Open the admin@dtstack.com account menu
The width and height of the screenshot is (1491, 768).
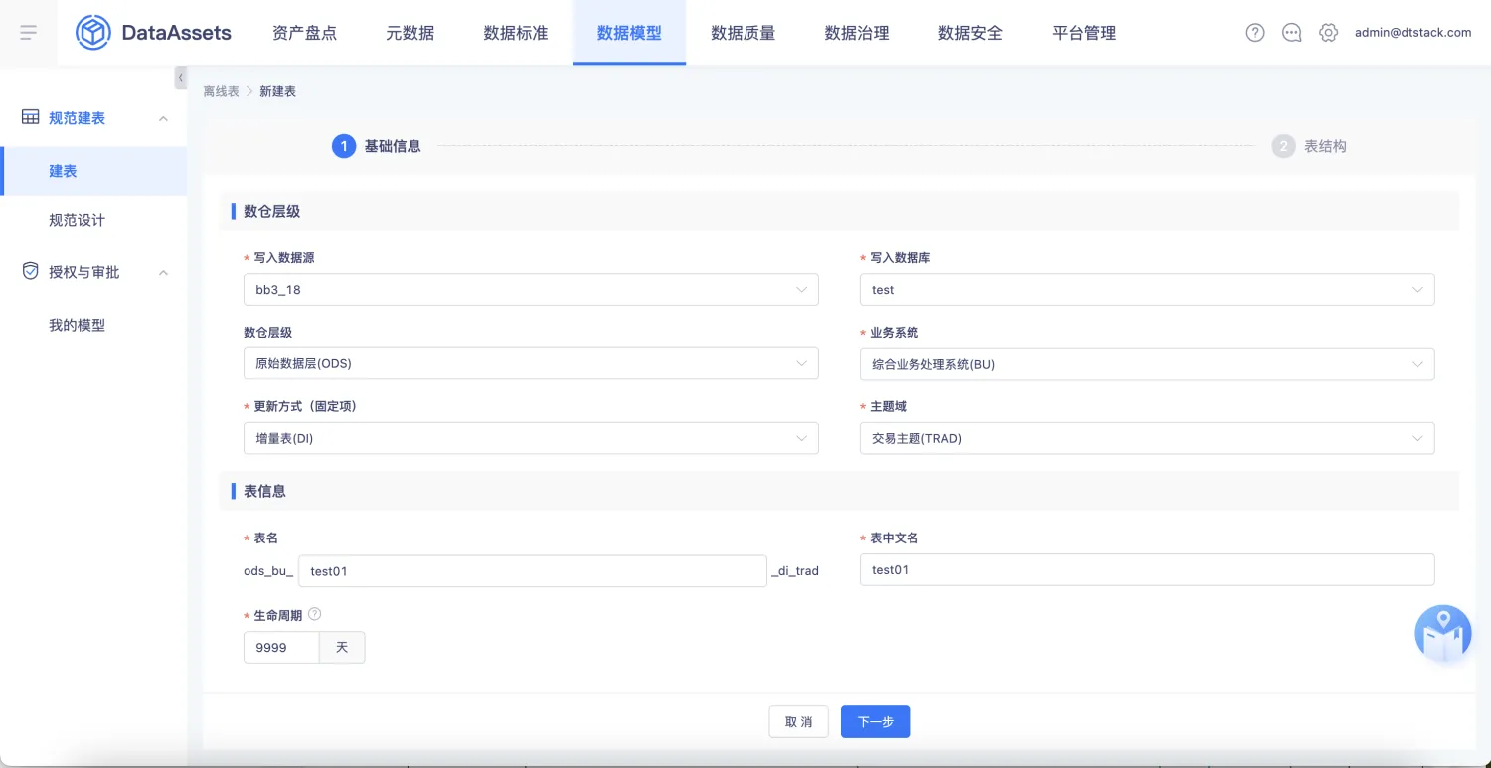[1412, 33]
